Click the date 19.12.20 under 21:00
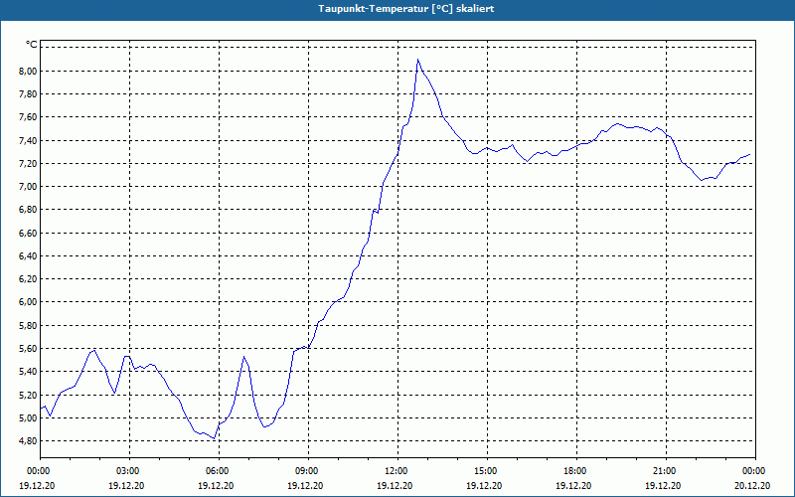Viewport: 795px width, 497px height. pyautogui.click(x=663, y=485)
